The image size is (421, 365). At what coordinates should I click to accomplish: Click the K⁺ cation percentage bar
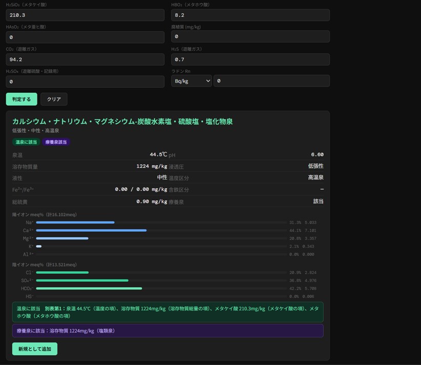pos(161,246)
